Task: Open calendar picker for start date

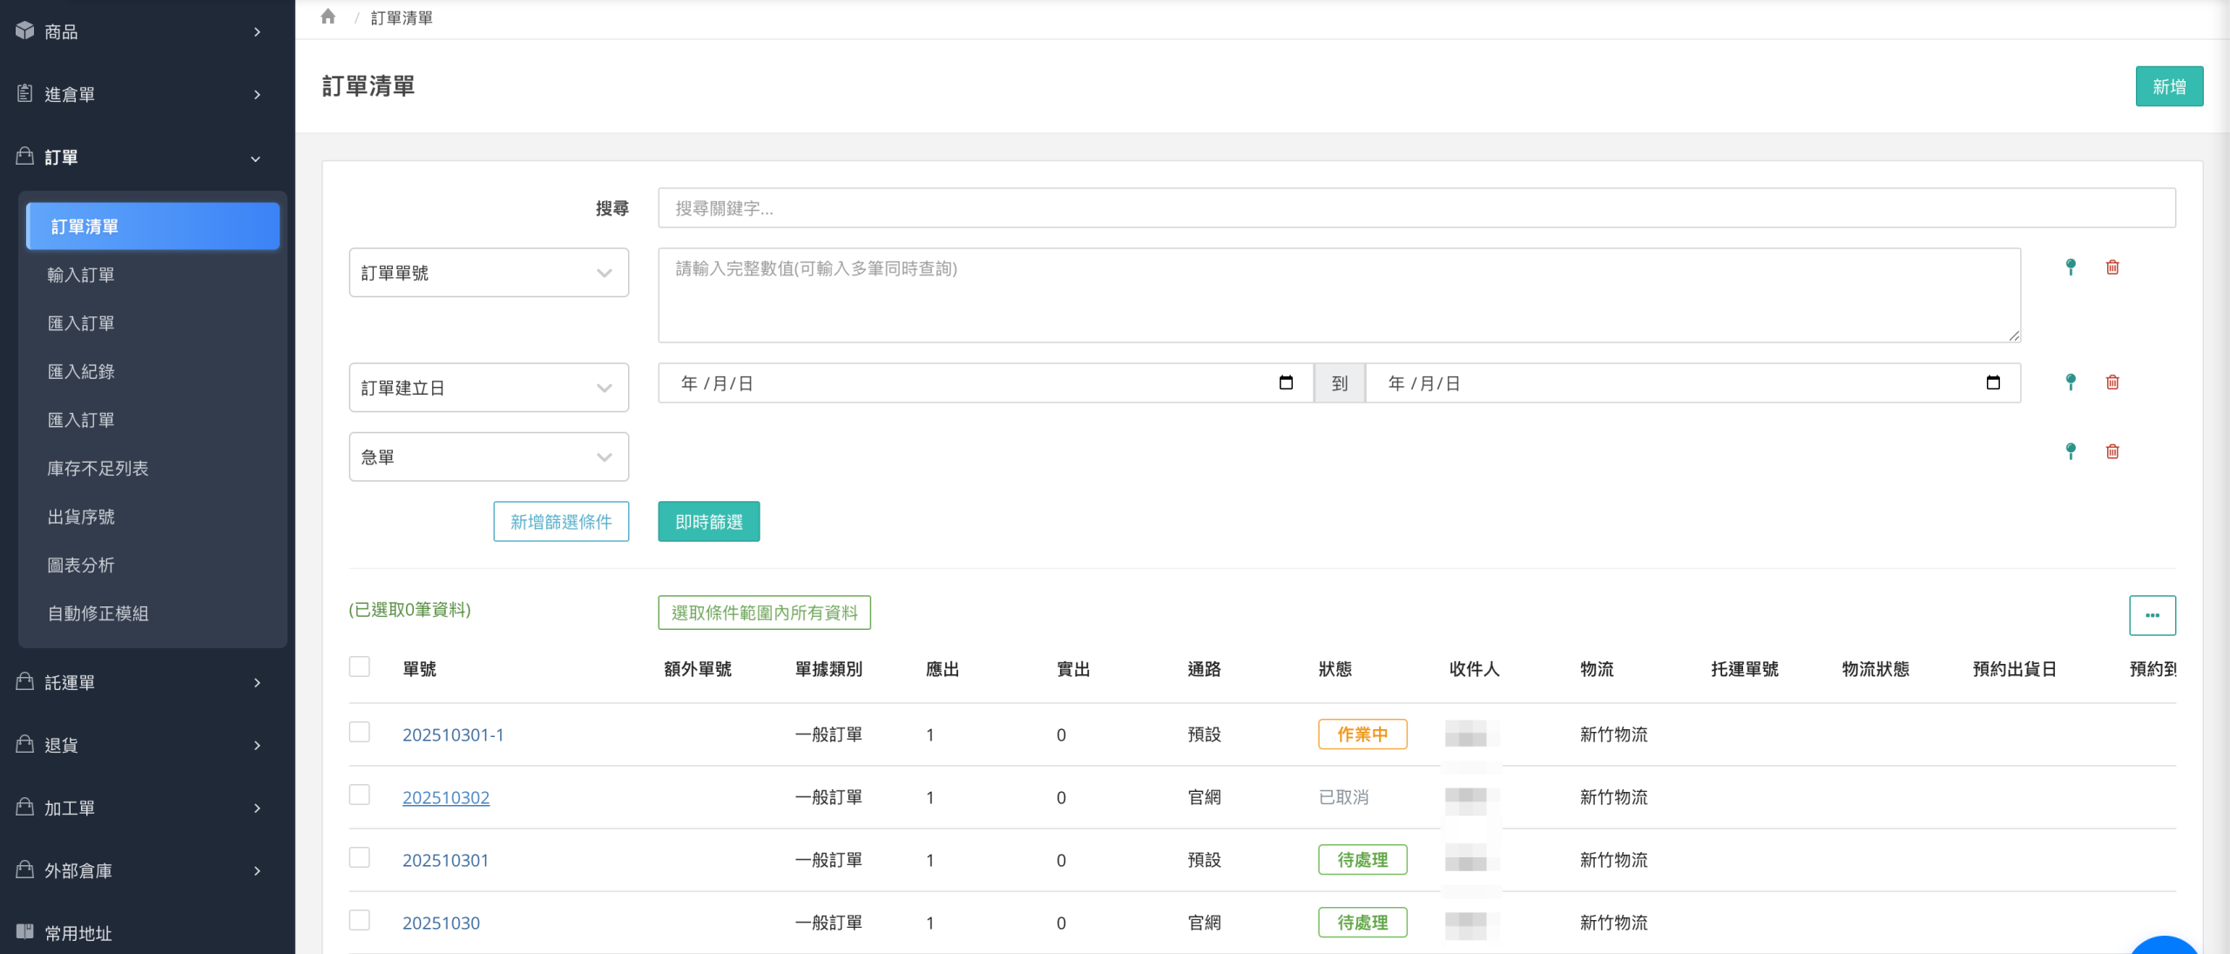Action: coord(1286,382)
